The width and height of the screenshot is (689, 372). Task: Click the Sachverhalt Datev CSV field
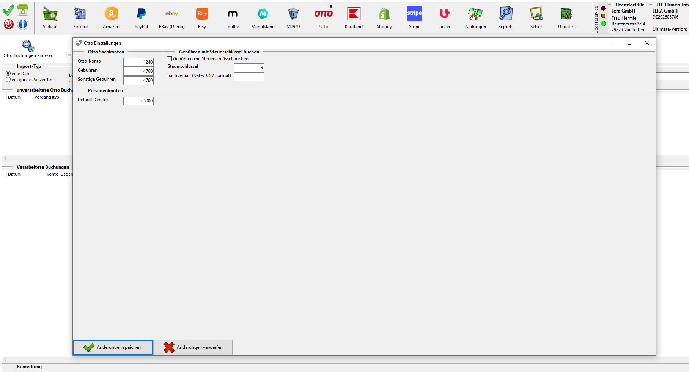pyautogui.click(x=249, y=77)
